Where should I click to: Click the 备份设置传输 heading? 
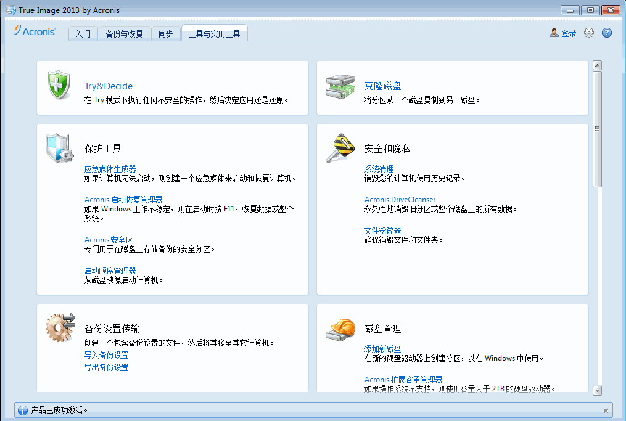(112, 329)
